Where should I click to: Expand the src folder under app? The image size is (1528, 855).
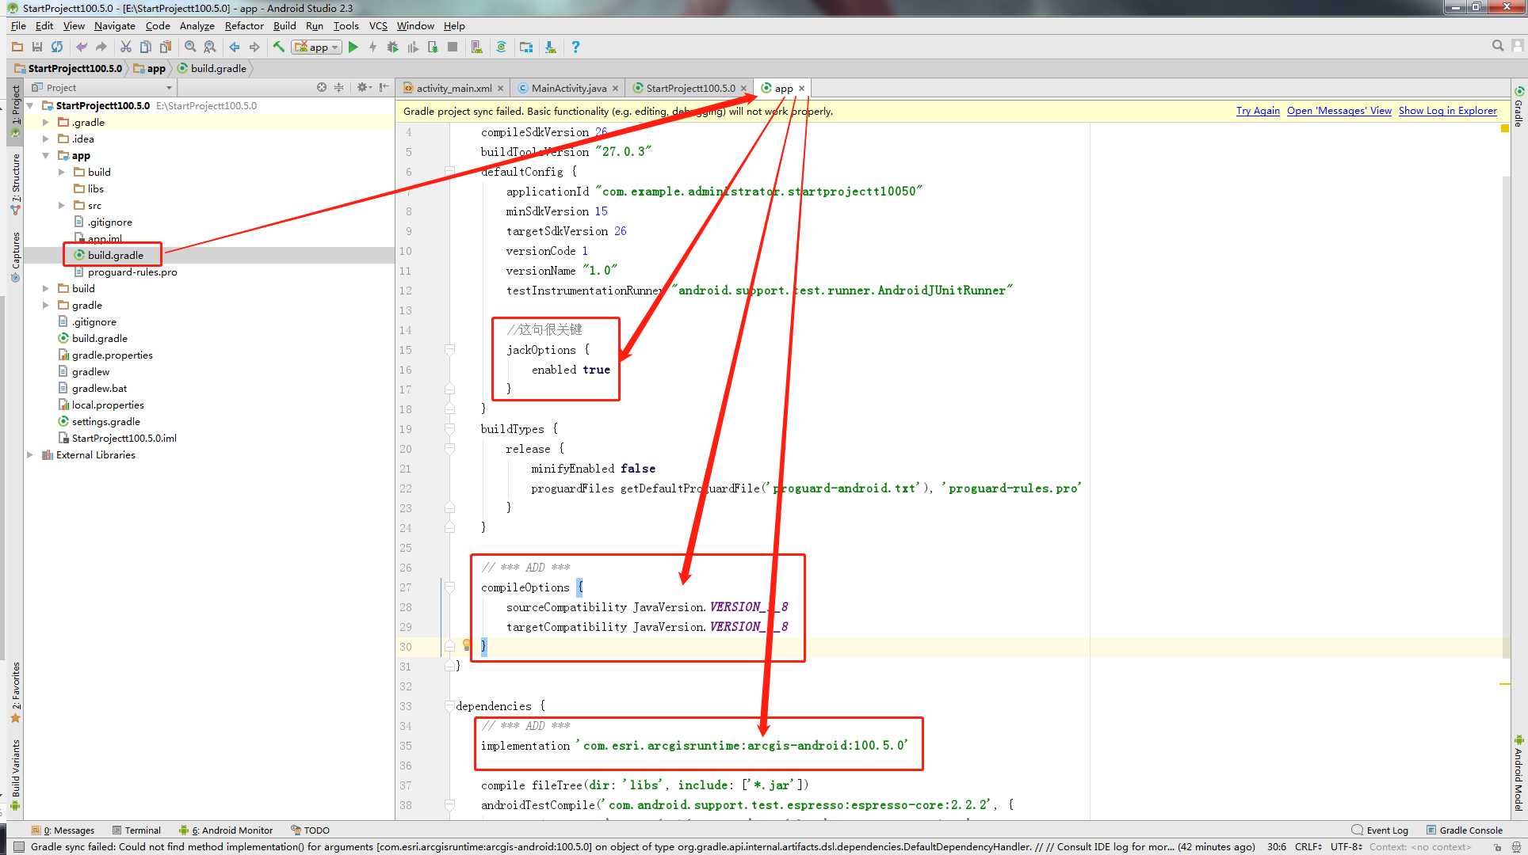point(62,206)
